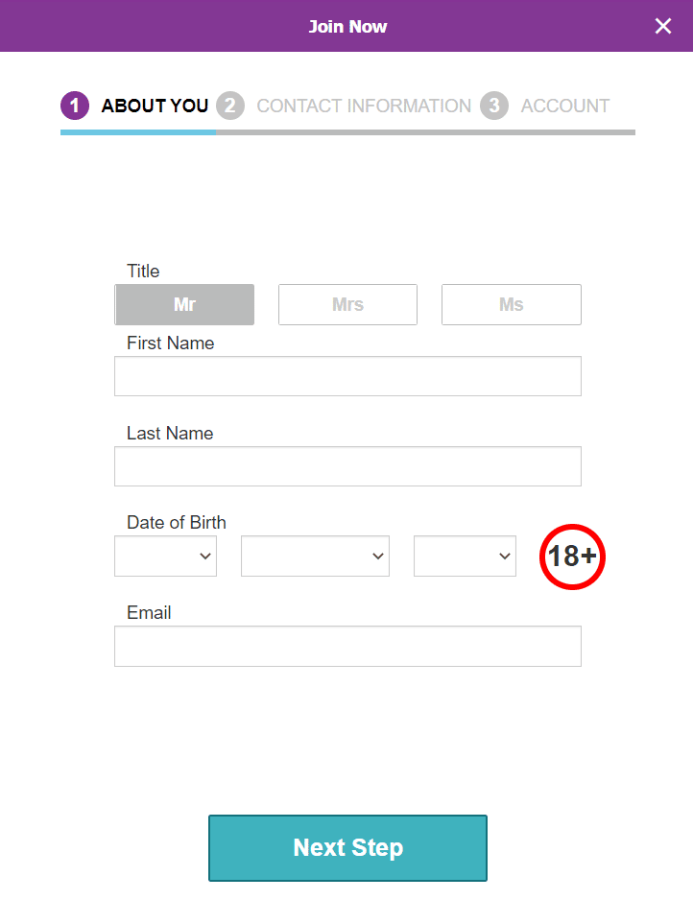Click the Join Now header title
The height and width of the screenshot is (900, 693).
coord(347,26)
